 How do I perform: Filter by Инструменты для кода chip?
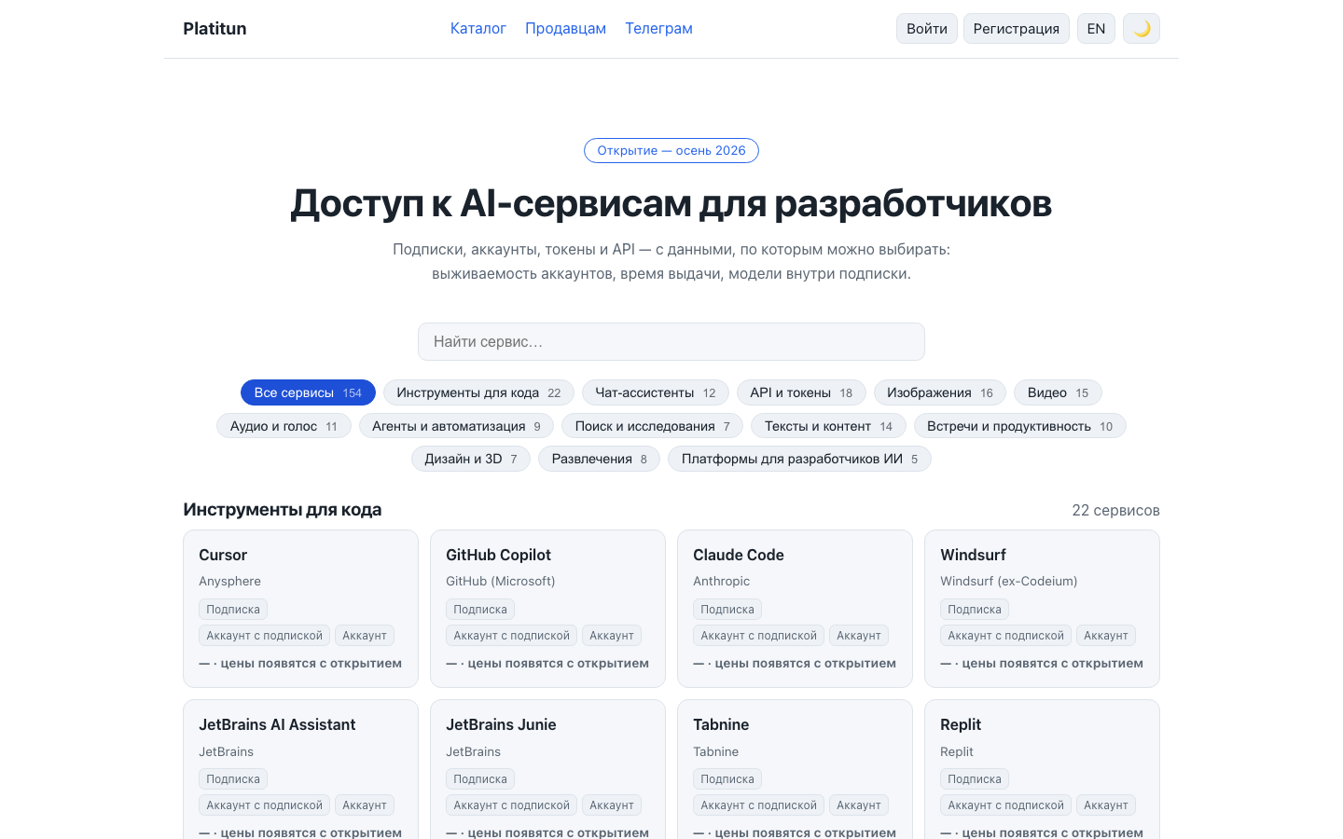[478, 392]
